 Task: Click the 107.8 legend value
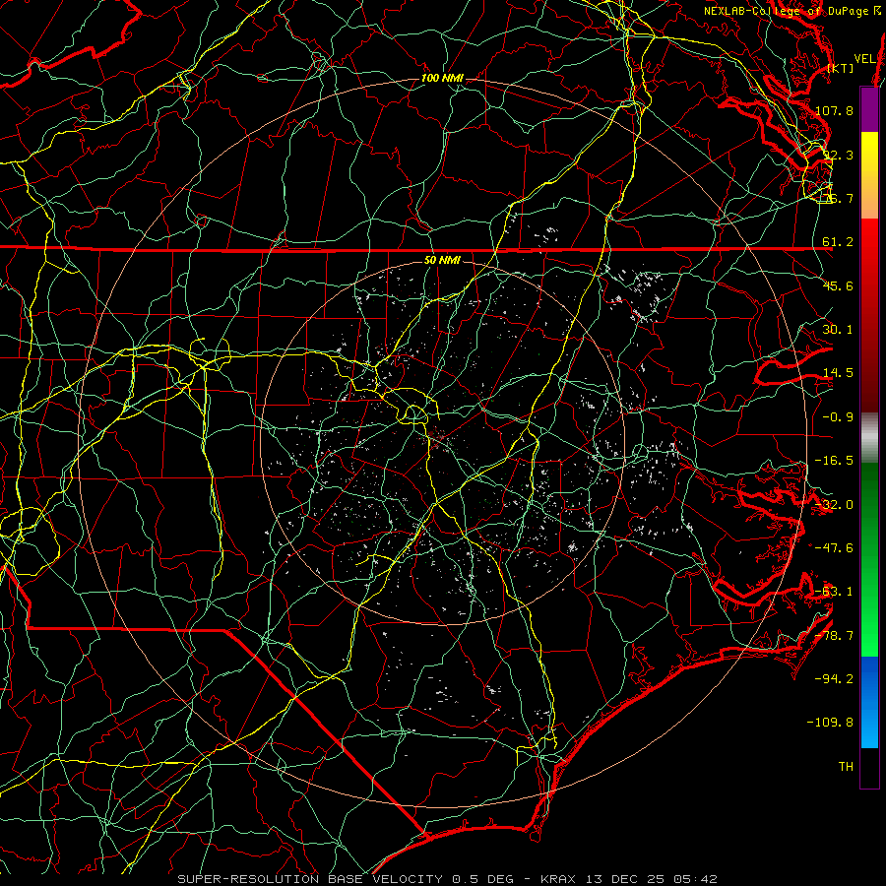[x=835, y=110]
